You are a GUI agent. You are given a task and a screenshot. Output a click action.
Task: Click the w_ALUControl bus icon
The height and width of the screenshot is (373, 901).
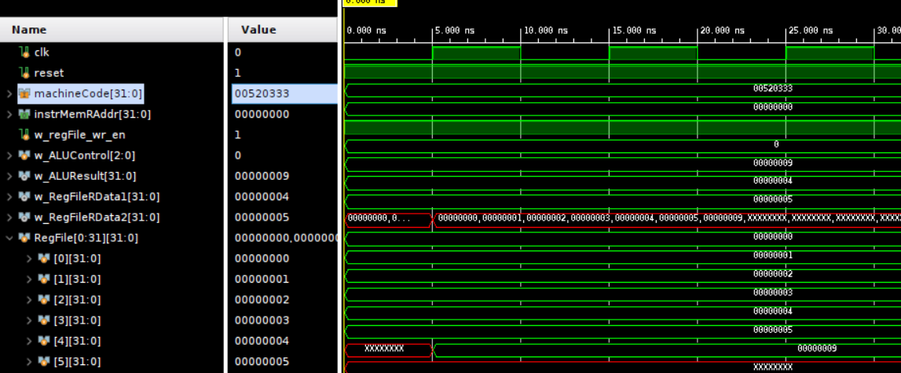pos(24,155)
